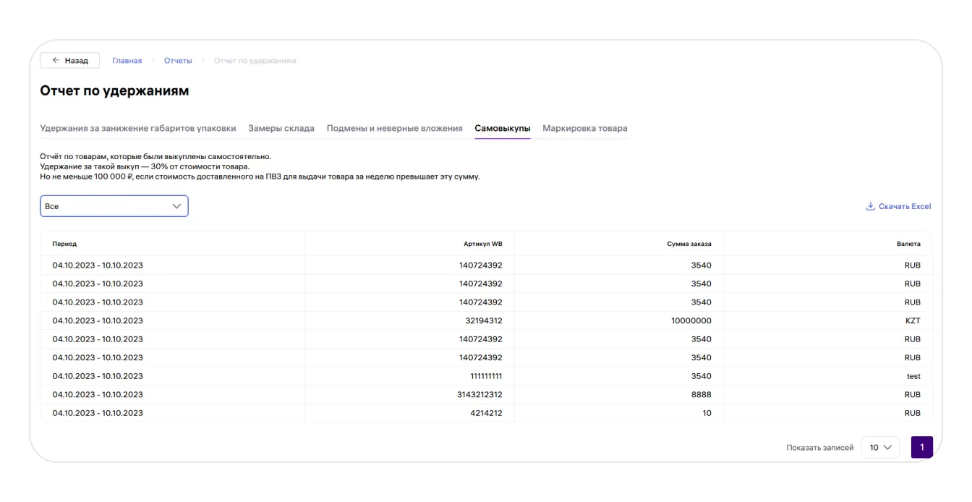Open the records-per-page dropdown showing 10
Image resolution: width=972 pixels, height=502 pixels.
[881, 448]
